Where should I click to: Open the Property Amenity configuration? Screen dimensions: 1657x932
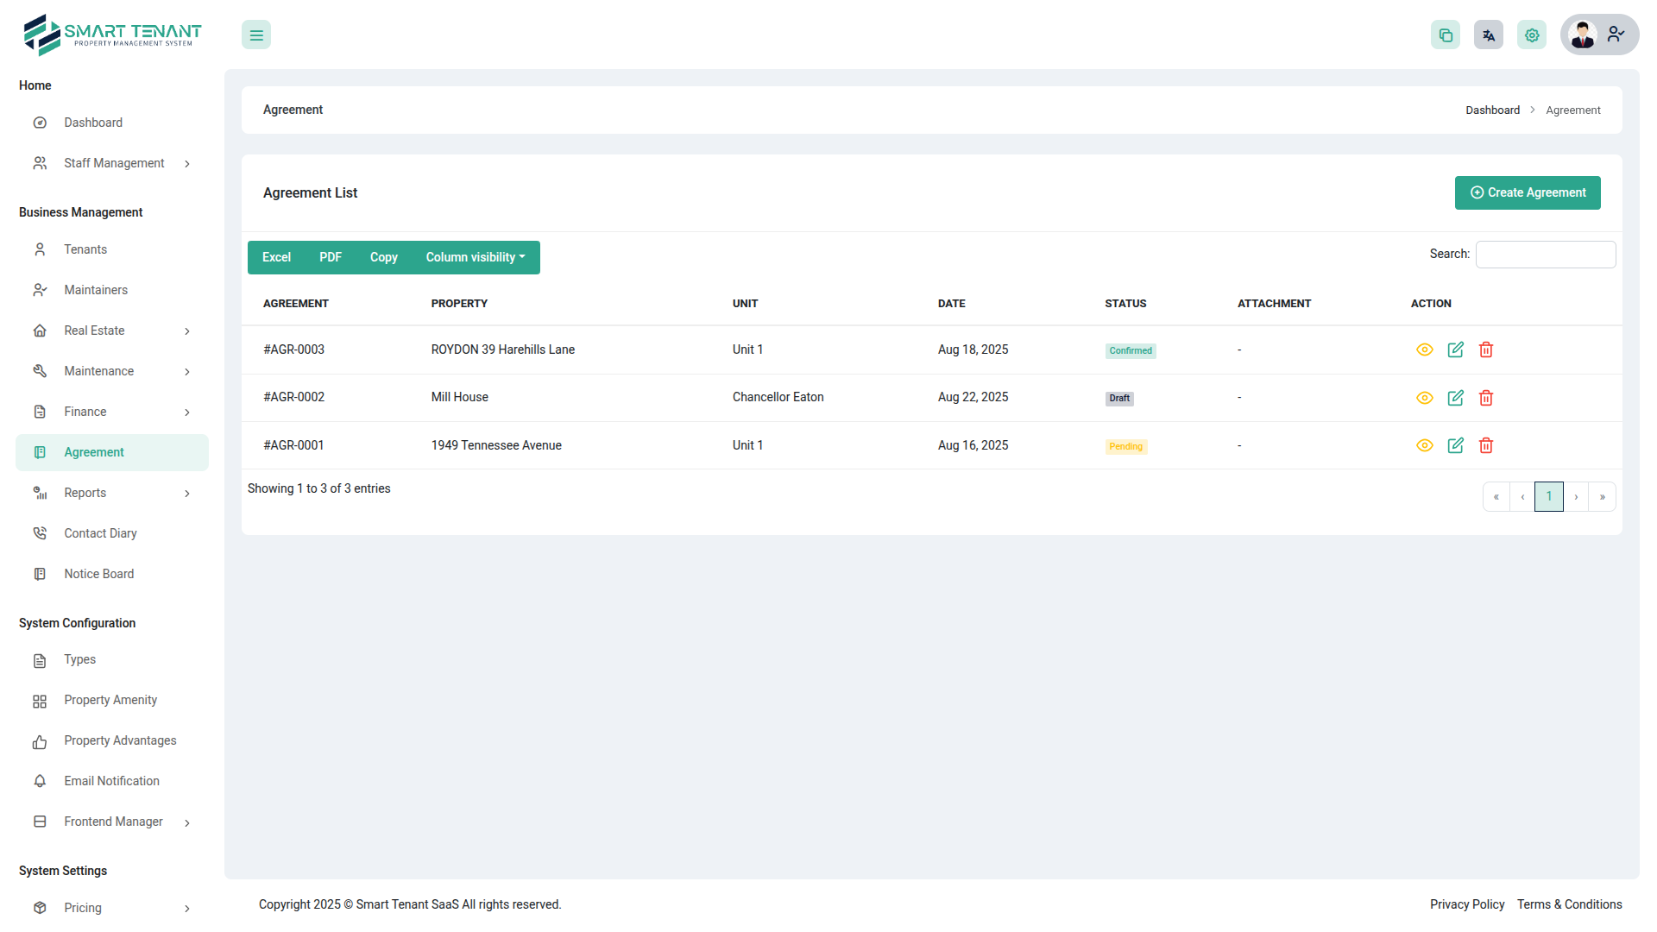coord(110,700)
